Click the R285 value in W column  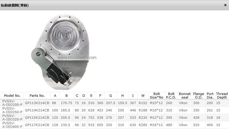point(143,125)
